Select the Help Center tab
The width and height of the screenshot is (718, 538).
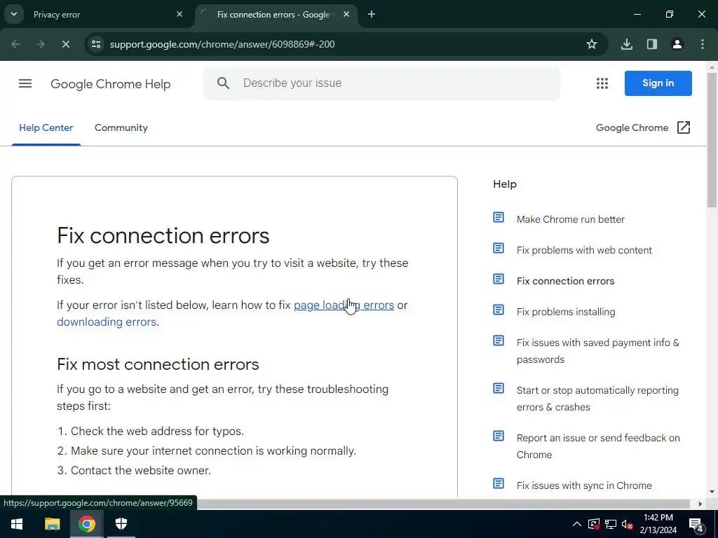pyautogui.click(x=46, y=127)
